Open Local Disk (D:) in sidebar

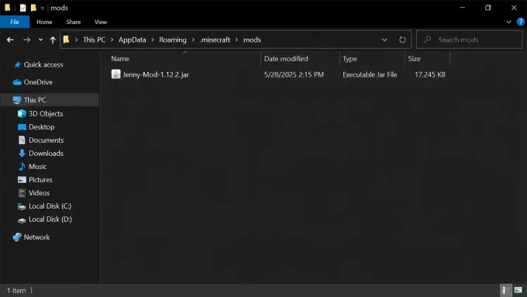(x=50, y=219)
